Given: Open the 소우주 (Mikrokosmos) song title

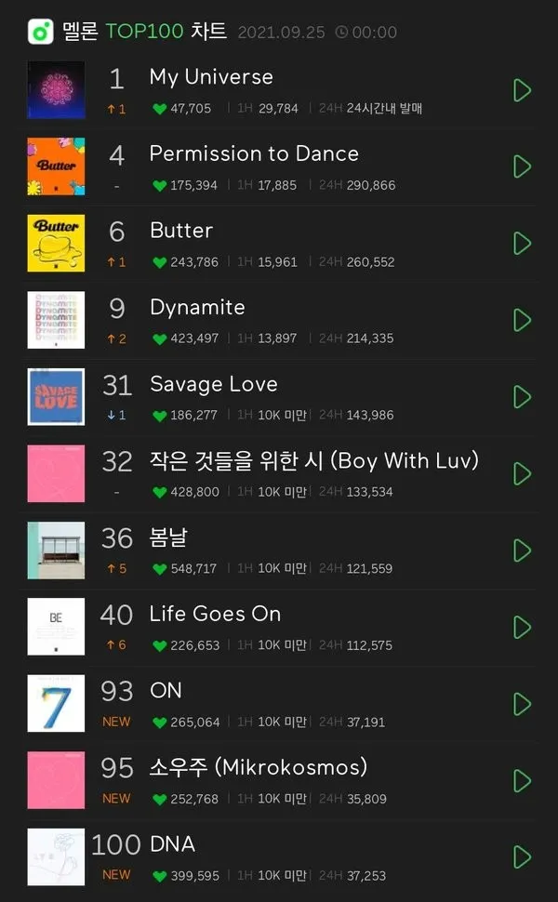Looking at the screenshot, I should click(x=259, y=768).
